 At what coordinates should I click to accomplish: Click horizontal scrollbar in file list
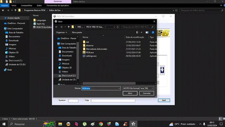coord(109,83)
